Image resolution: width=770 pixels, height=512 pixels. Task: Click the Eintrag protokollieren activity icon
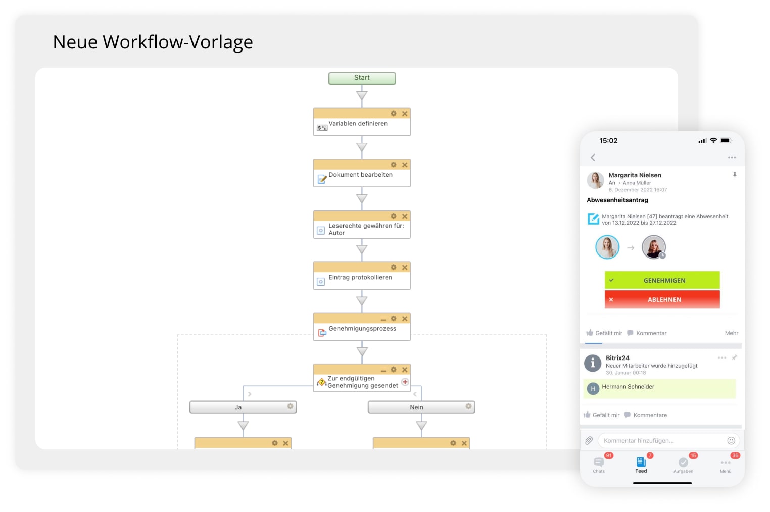coord(321,282)
